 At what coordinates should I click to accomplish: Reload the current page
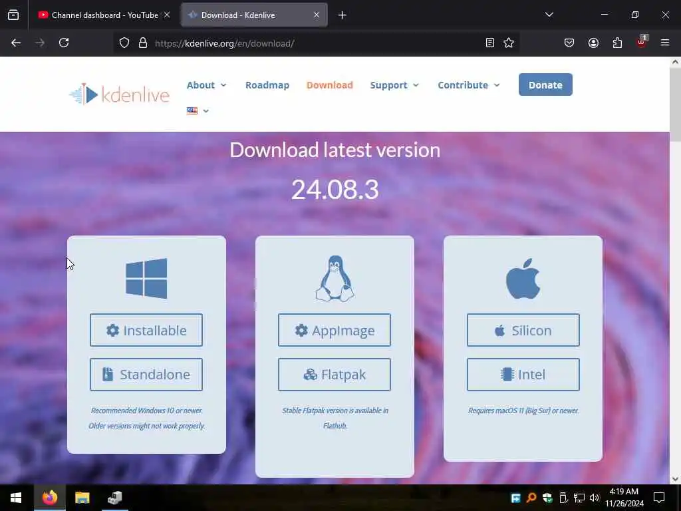point(64,43)
